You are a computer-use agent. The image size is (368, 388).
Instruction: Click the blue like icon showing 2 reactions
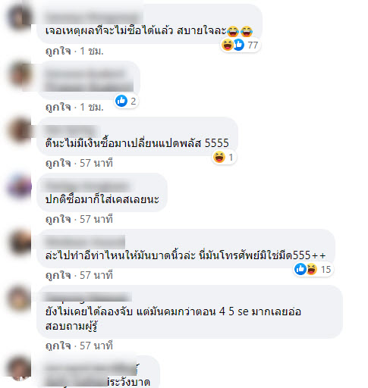tap(121, 102)
